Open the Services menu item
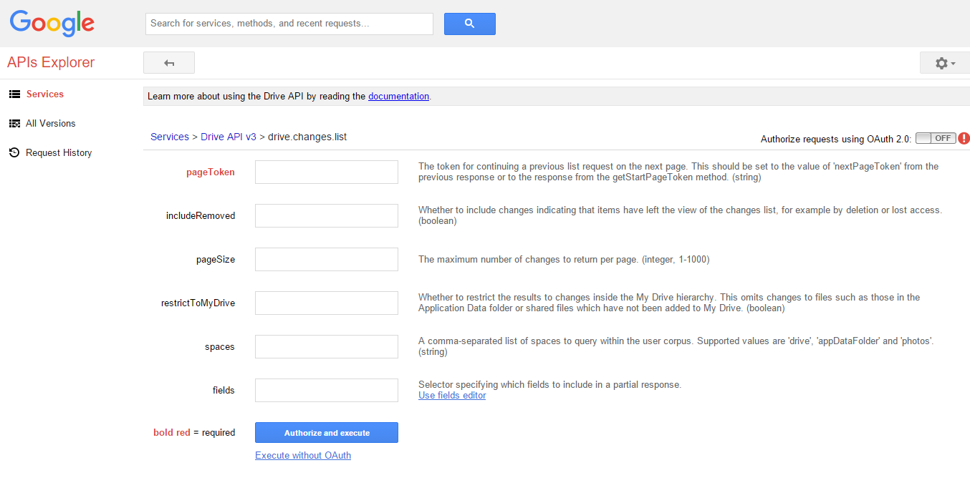970x498 pixels. 44,94
